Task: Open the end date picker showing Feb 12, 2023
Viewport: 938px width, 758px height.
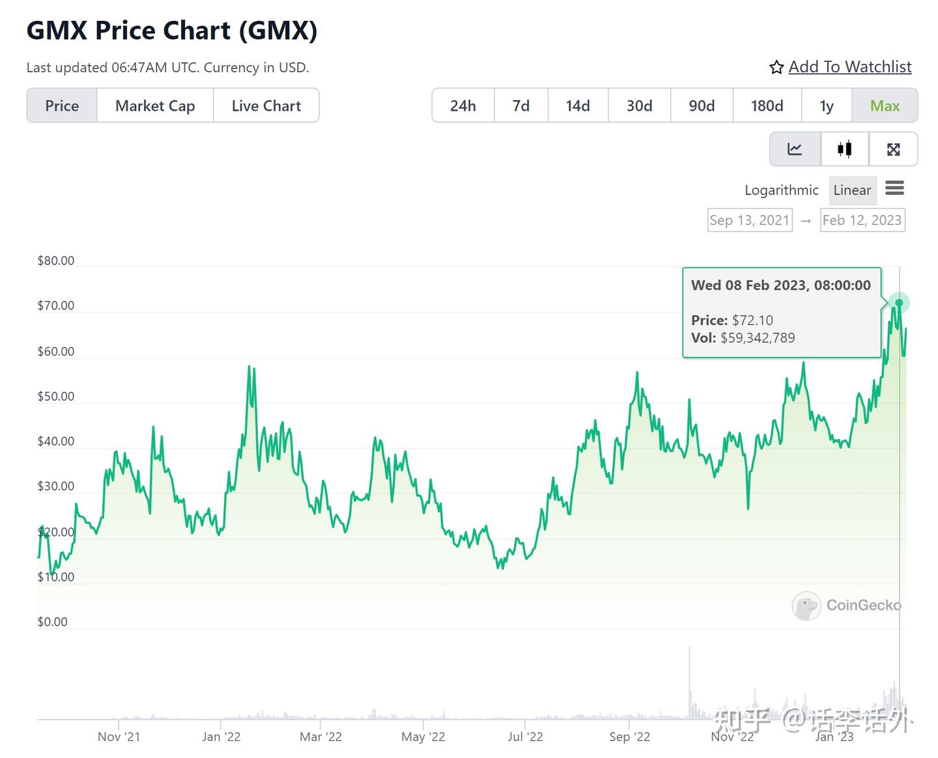Action: [862, 220]
